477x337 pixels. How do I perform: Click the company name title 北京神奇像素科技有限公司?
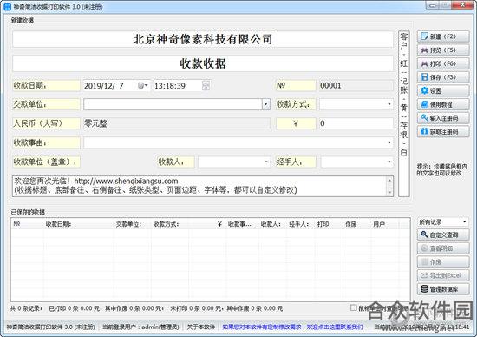(x=203, y=39)
